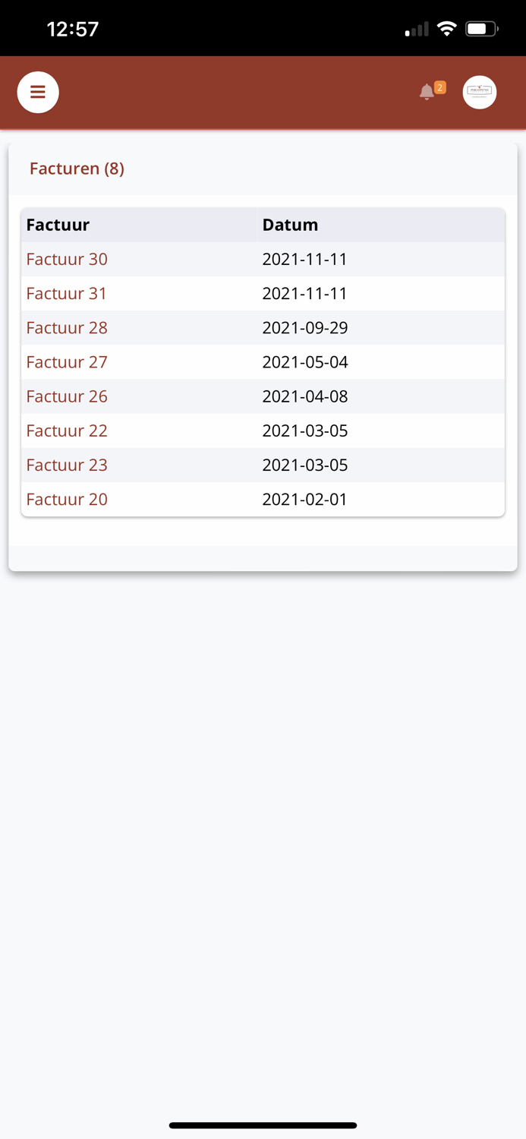526x1139 pixels.
Task: Tap the battery indicator icon
Action: [481, 29]
